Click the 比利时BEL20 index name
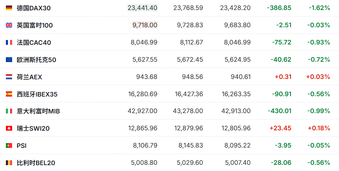 36,163
